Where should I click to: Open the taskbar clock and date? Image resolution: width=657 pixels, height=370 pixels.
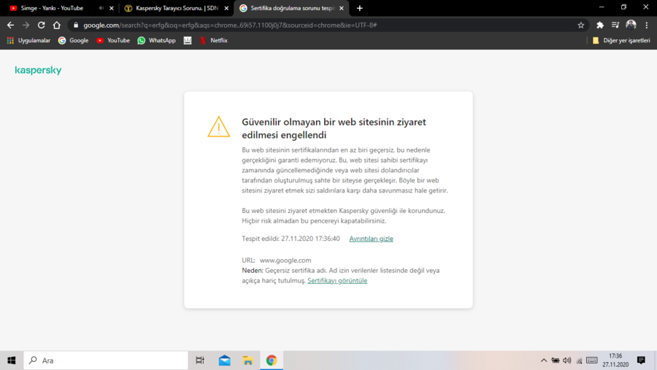click(615, 361)
